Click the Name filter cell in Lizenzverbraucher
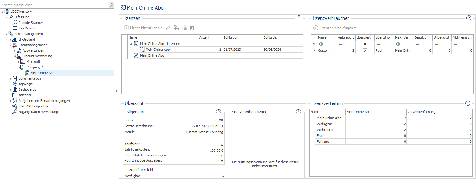This screenshot has height=179, width=476. [327, 44]
